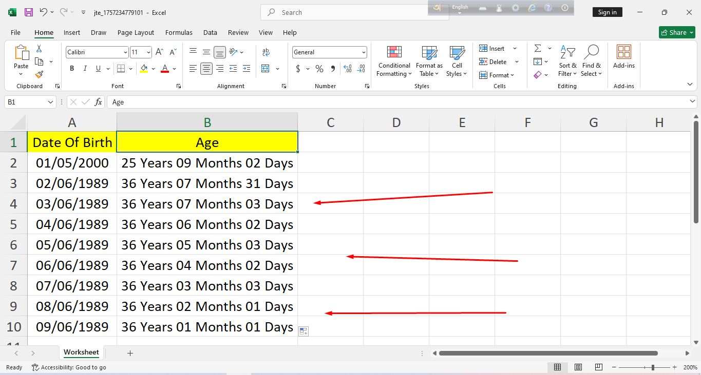This screenshot has height=375, width=701.
Task: Click the Save icon in title bar
Action: [x=29, y=12]
